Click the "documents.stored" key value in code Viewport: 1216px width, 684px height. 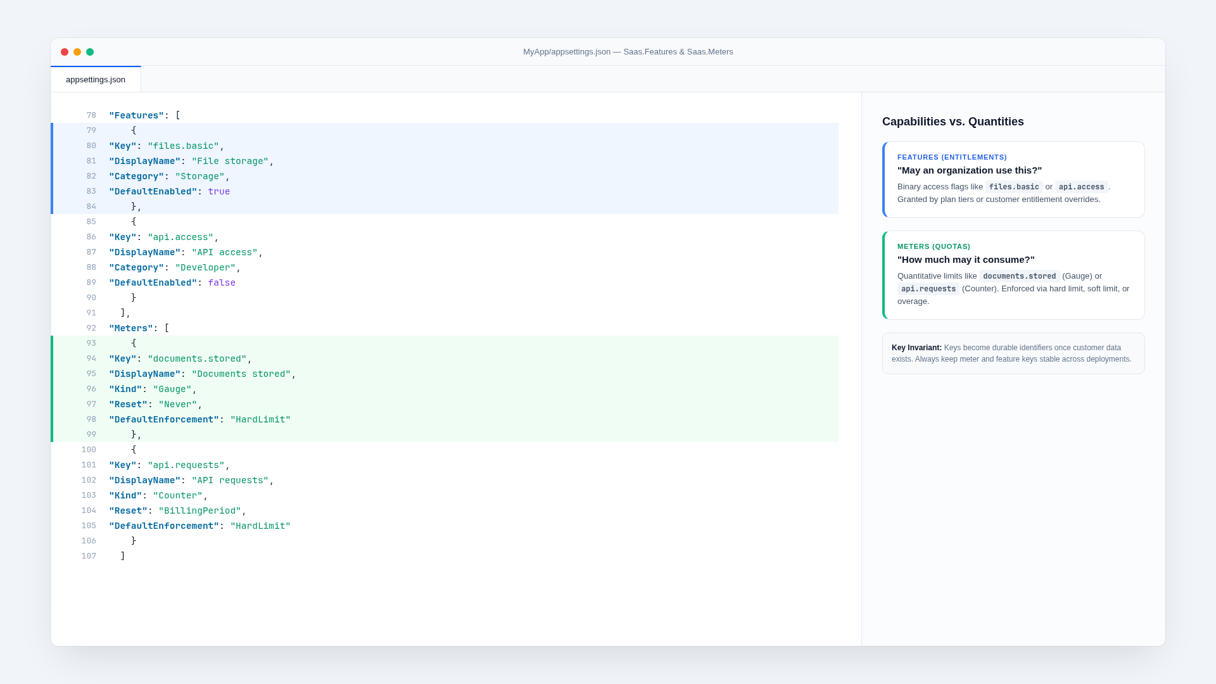pyautogui.click(x=197, y=358)
